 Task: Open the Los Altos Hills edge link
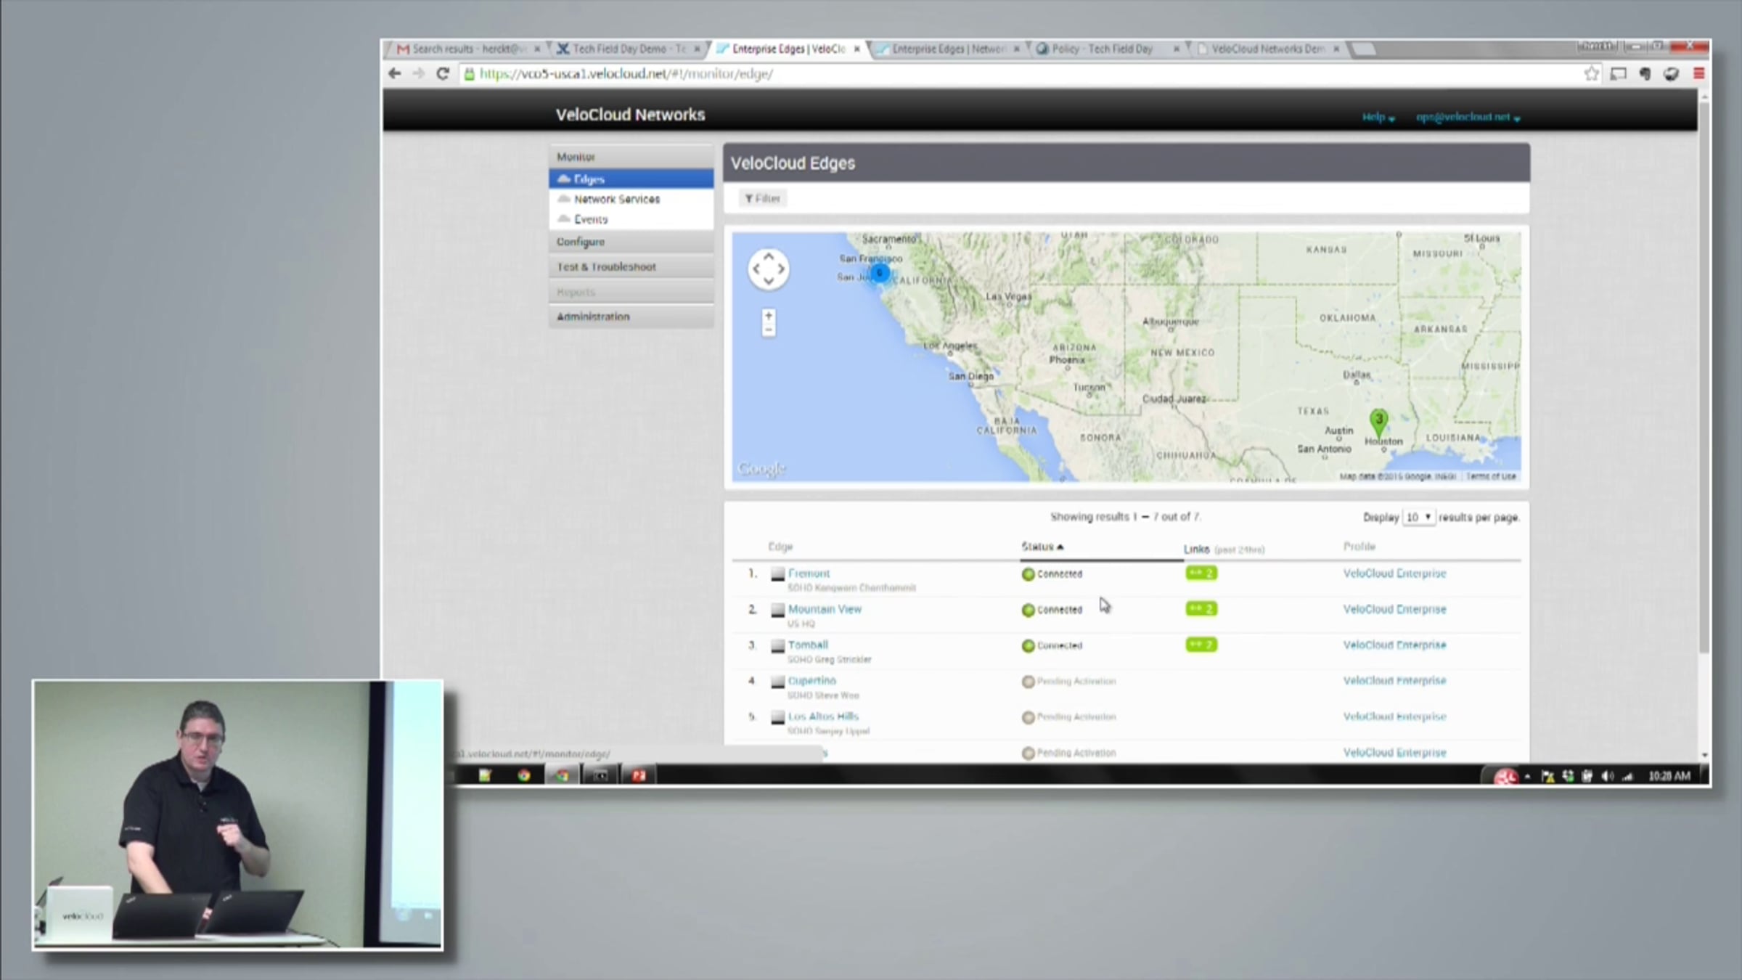[x=823, y=716]
